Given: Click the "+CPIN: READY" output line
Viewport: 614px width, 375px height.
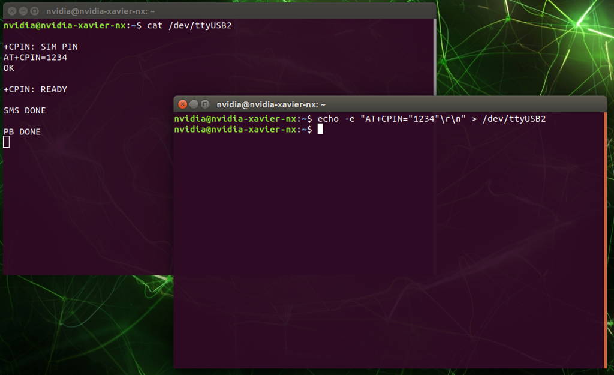Looking at the screenshot, I should (x=35, y=89).
